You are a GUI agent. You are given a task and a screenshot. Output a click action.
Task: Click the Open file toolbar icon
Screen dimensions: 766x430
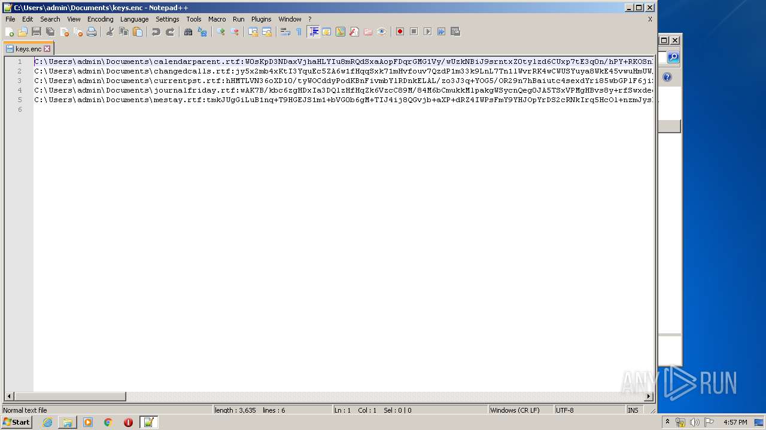[23, 32]
